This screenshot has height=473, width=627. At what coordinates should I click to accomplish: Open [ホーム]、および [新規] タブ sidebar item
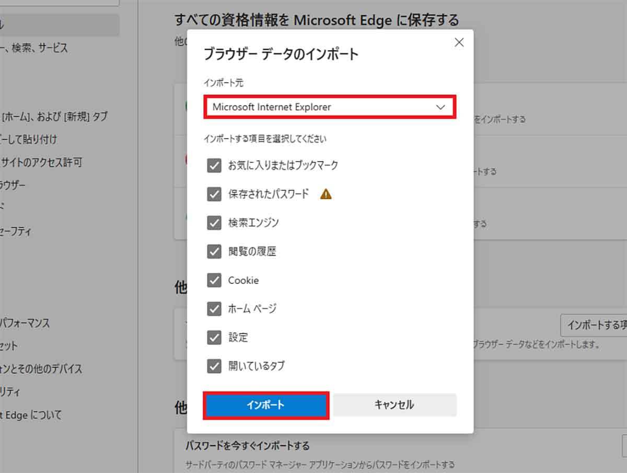tap(54, 117)
